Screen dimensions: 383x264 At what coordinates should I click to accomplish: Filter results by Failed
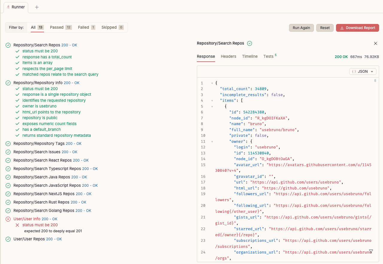pyautogui.click(x=86, y=27)
